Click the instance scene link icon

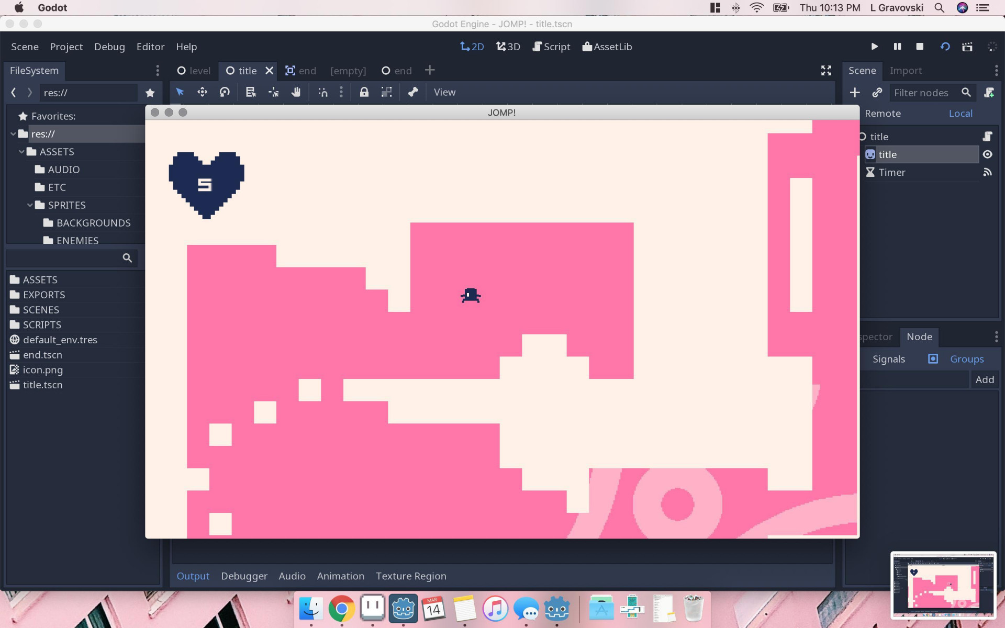(877, 93)
